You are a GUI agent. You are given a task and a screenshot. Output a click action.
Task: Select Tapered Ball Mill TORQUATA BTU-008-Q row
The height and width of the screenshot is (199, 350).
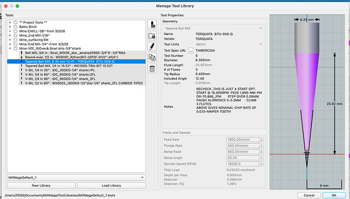click(x=76, y=61)
